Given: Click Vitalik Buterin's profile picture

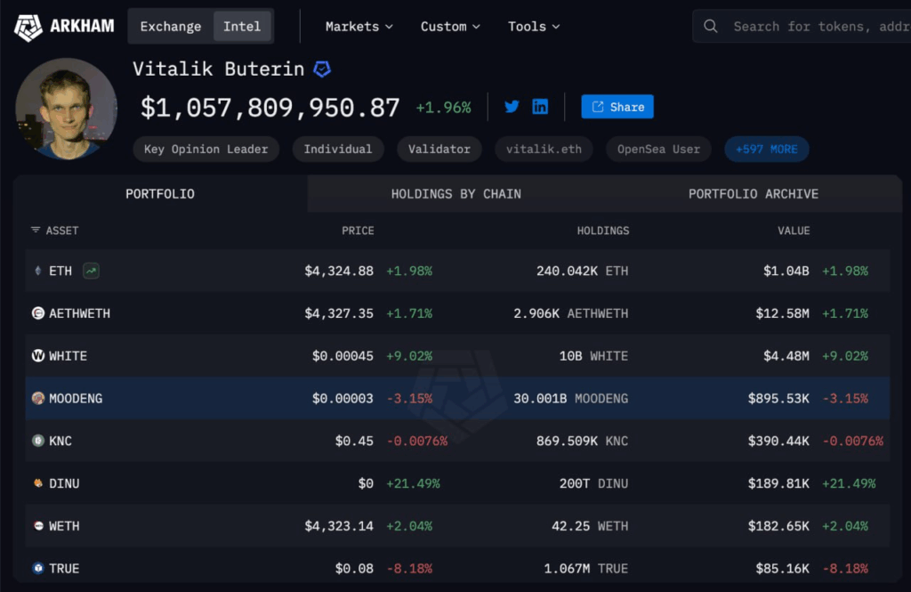Looking at the screenshot, I should click(66, 109).
